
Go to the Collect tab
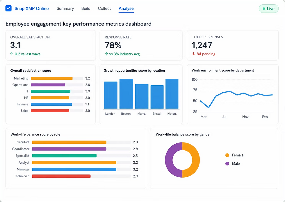104,8
